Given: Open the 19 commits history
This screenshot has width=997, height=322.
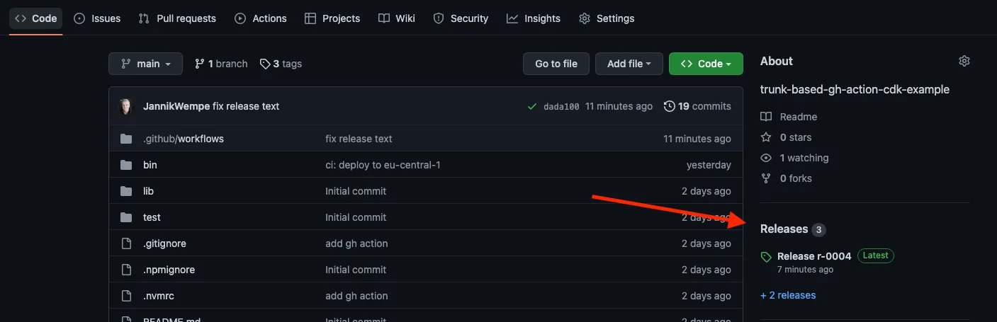Looking at the screenshot, I should (x=697, y=106).
